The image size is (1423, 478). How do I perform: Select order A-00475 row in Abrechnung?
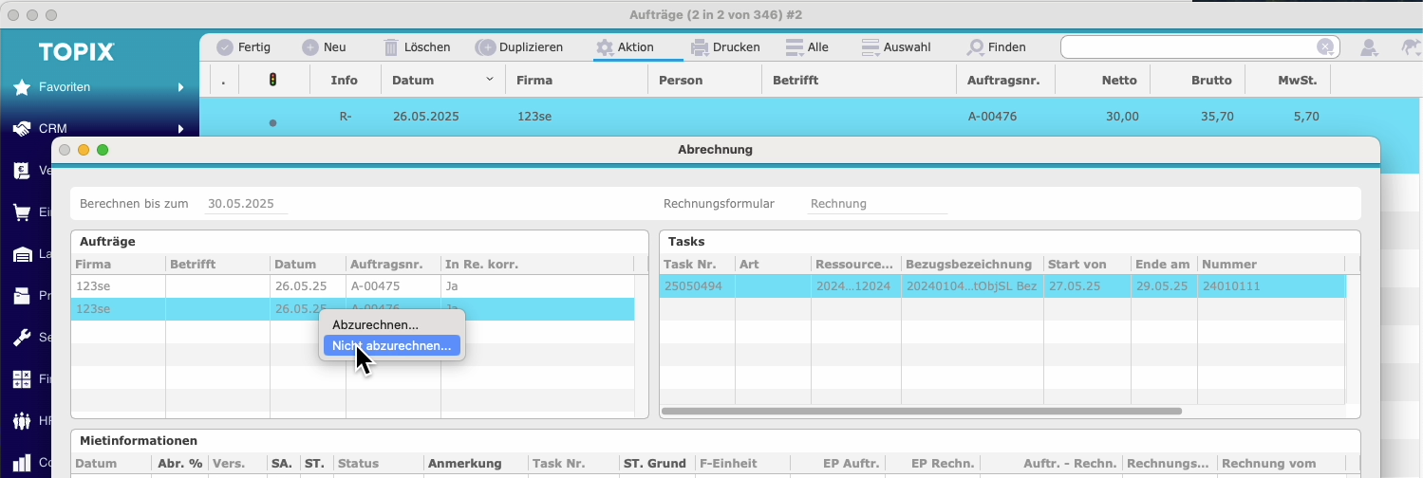[x=353, y=285]
